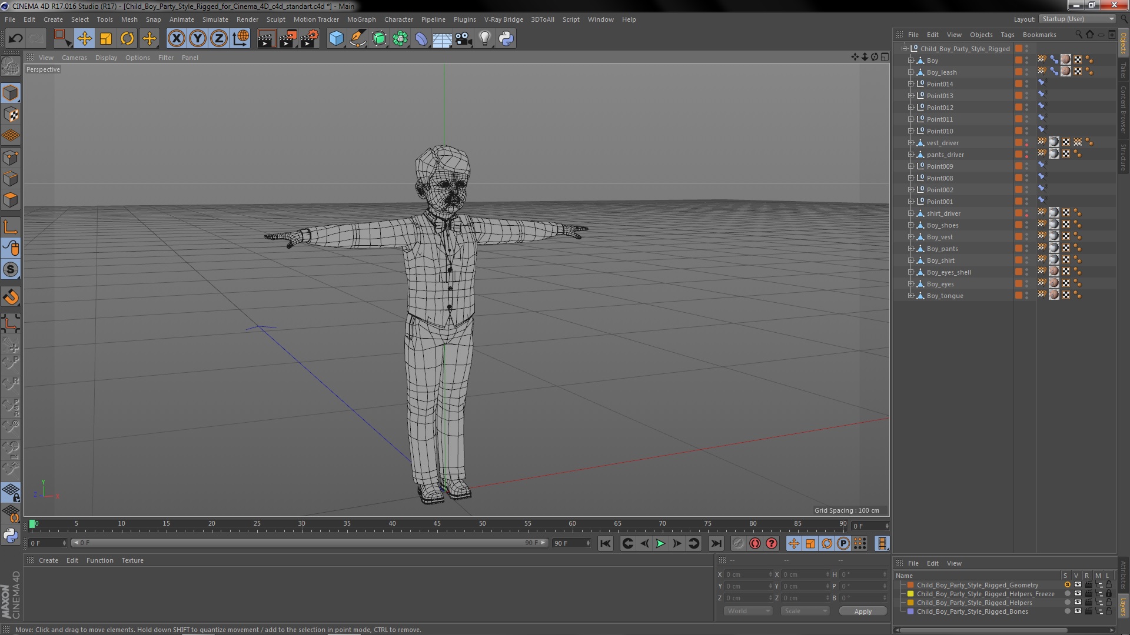Go to start of animation
Screen dimensions: 1130x635
click(x=605, y=543)
